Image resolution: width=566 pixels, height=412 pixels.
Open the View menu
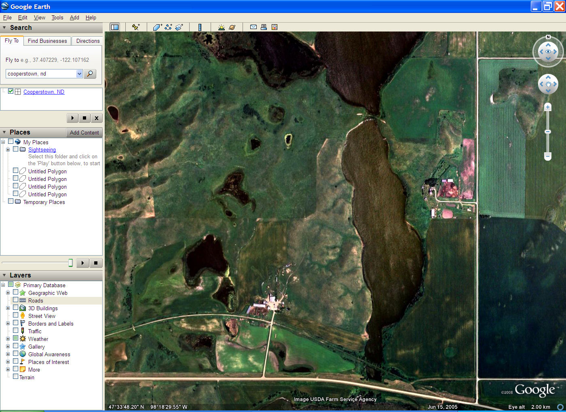40,17
